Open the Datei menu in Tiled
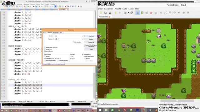The height and width of the screenshot is (112, 200). pyautogui.click(x=100, y=9)
